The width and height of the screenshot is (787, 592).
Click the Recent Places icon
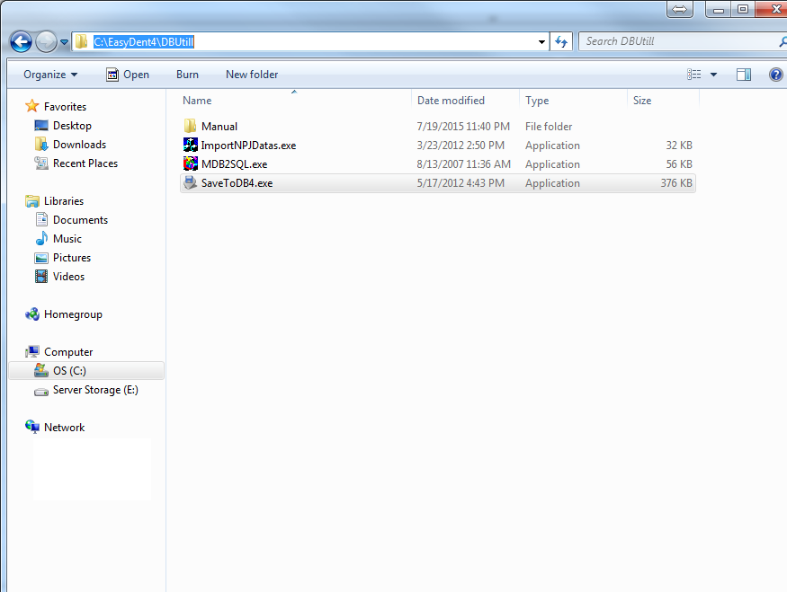pos(41,163)
